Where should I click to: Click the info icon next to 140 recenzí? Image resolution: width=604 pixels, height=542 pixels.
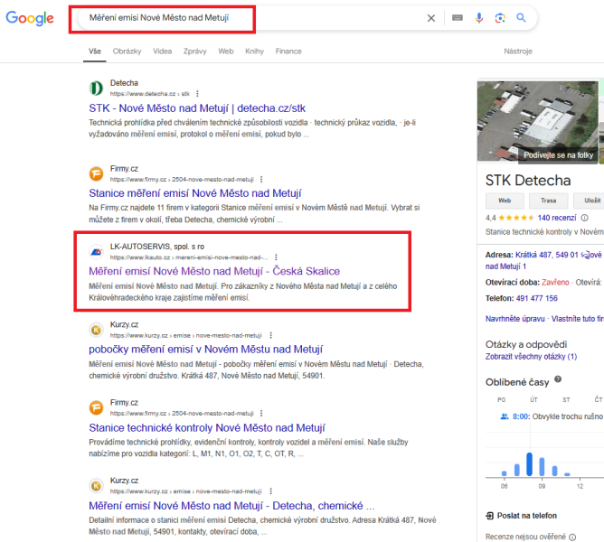(584, 218)
